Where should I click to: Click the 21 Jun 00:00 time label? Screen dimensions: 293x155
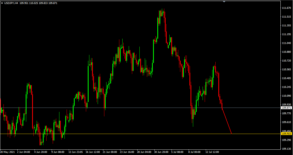tap(110, 152)
